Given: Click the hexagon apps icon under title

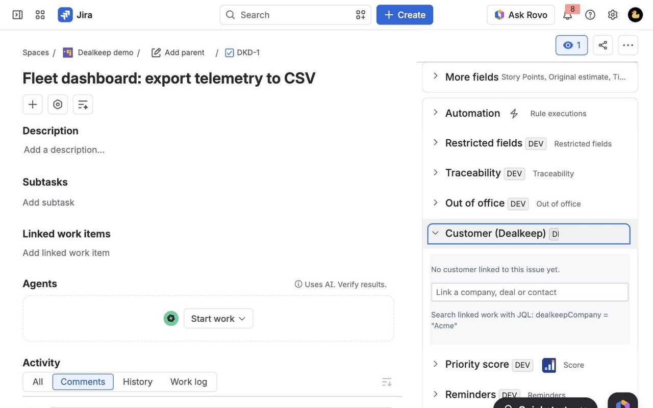Looking at the screenshot, I should pos(58,105).
